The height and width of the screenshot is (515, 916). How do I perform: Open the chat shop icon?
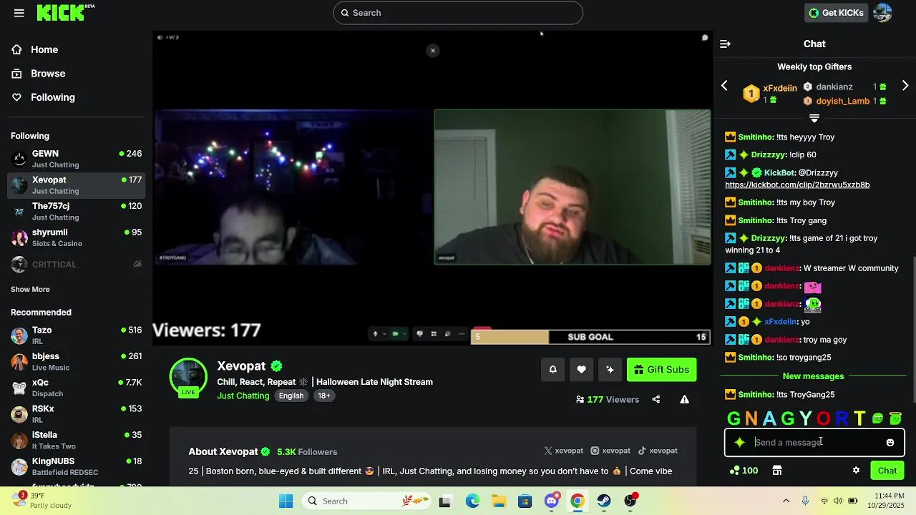(777, 471)
